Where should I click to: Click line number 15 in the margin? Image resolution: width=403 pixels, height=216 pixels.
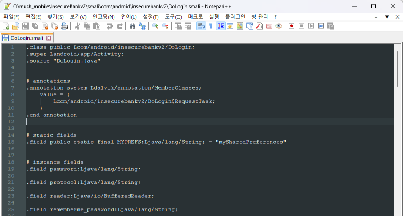(x=11, y=142)
